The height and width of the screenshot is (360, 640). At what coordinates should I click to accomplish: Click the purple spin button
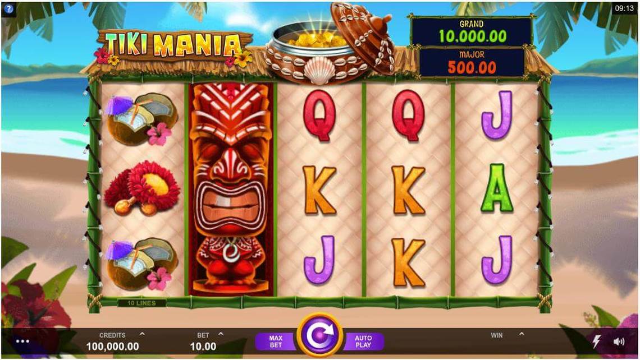pos(319,335)
